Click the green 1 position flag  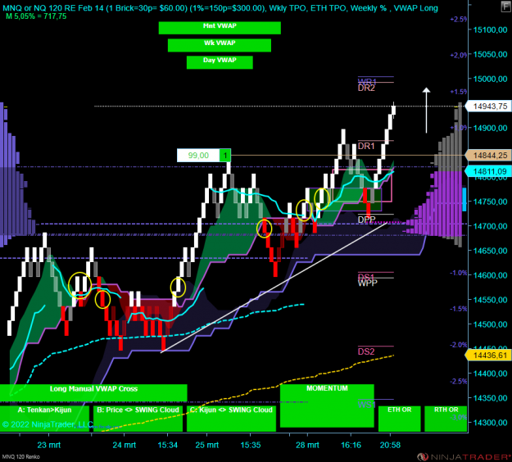pos(225,156)
